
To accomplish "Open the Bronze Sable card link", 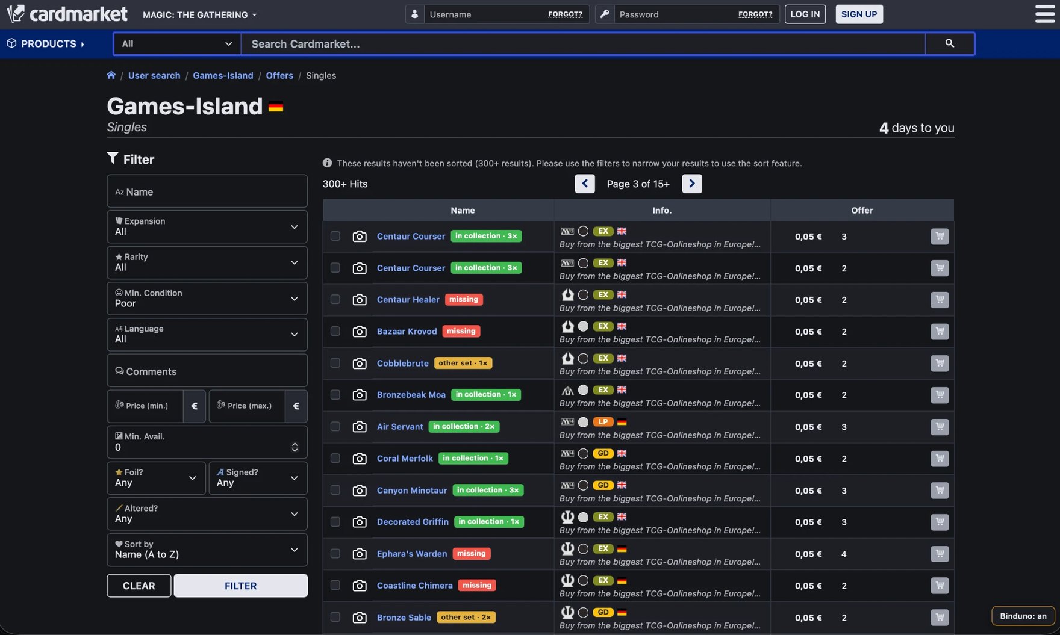I will click(404, 618).
